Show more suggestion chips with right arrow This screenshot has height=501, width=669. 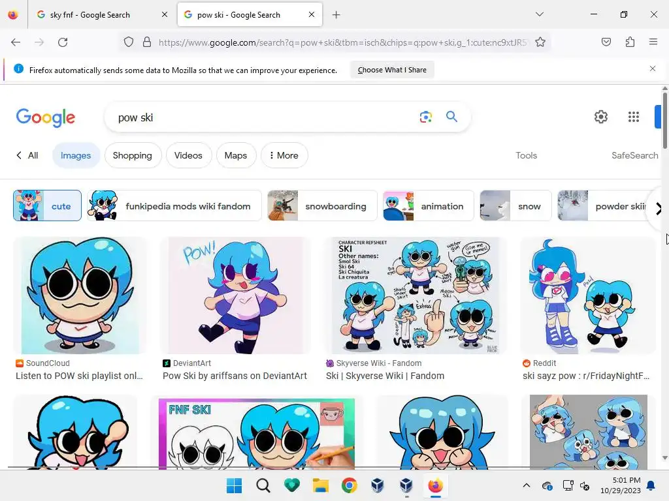(x=659, y=209)
